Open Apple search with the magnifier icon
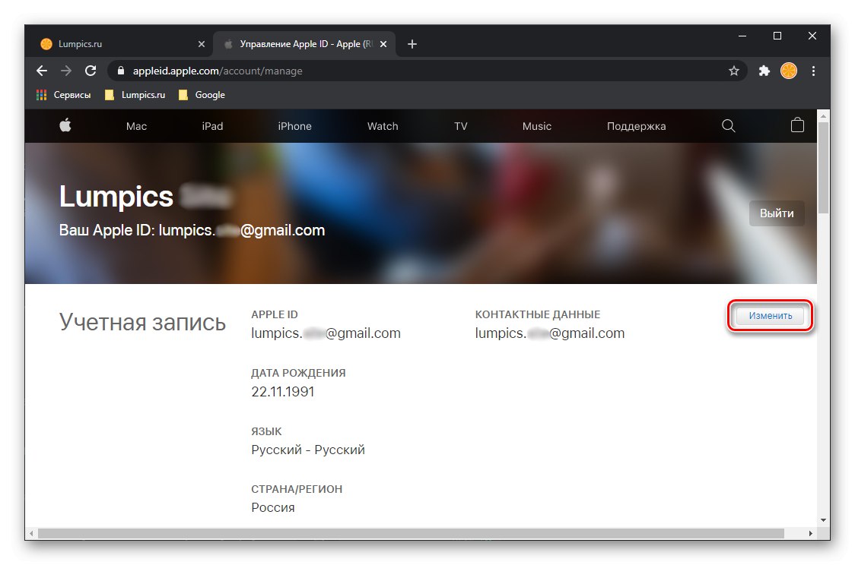The image size is (855, 565). (728, 126)
